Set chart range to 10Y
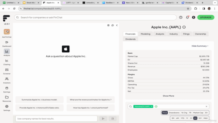 click(x=200, y=118)
